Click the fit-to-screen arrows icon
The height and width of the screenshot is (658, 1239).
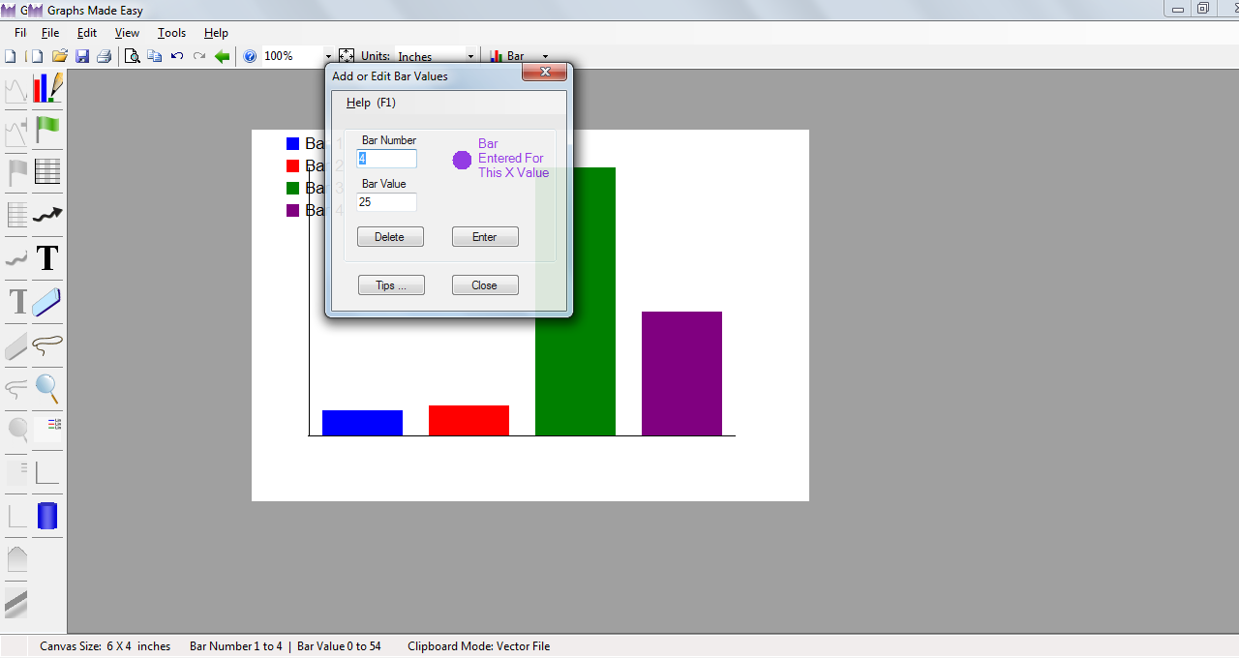[346, 56]
